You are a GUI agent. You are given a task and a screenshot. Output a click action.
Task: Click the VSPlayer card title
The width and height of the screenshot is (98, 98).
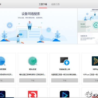[x=95, y=69]
